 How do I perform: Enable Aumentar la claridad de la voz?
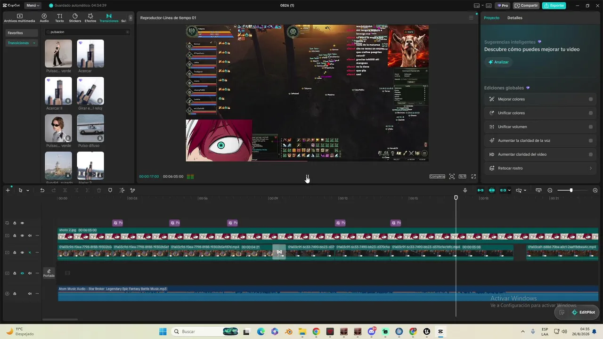pyautogui.click(x=591, y=140)
